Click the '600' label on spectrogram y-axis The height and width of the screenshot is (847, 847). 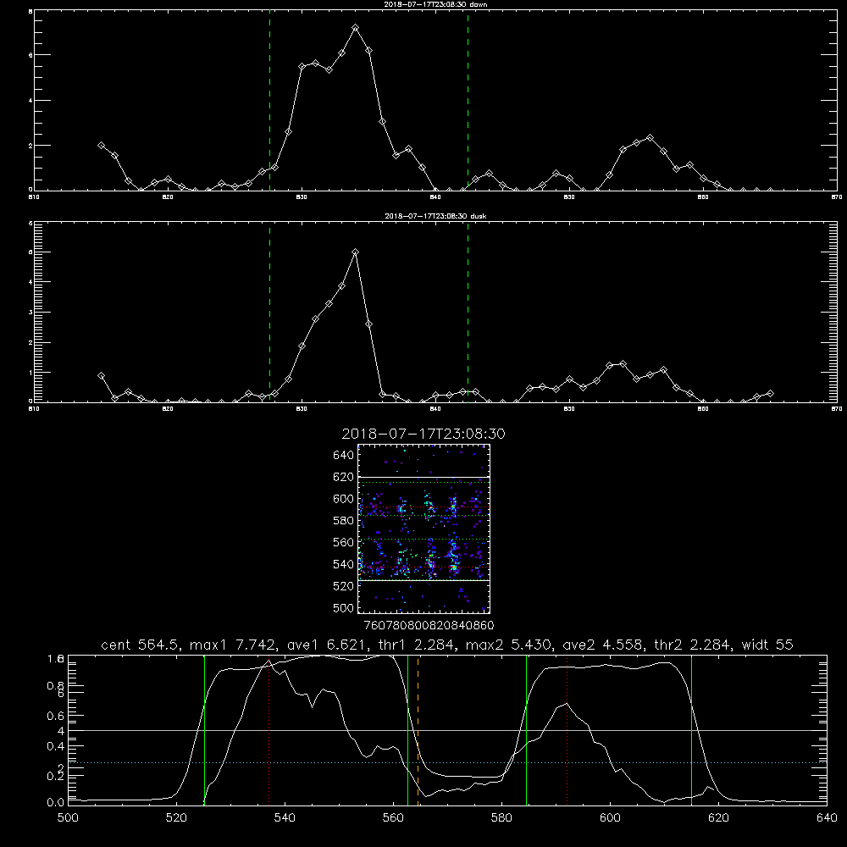pyautogui.click(x=344, y=499)
